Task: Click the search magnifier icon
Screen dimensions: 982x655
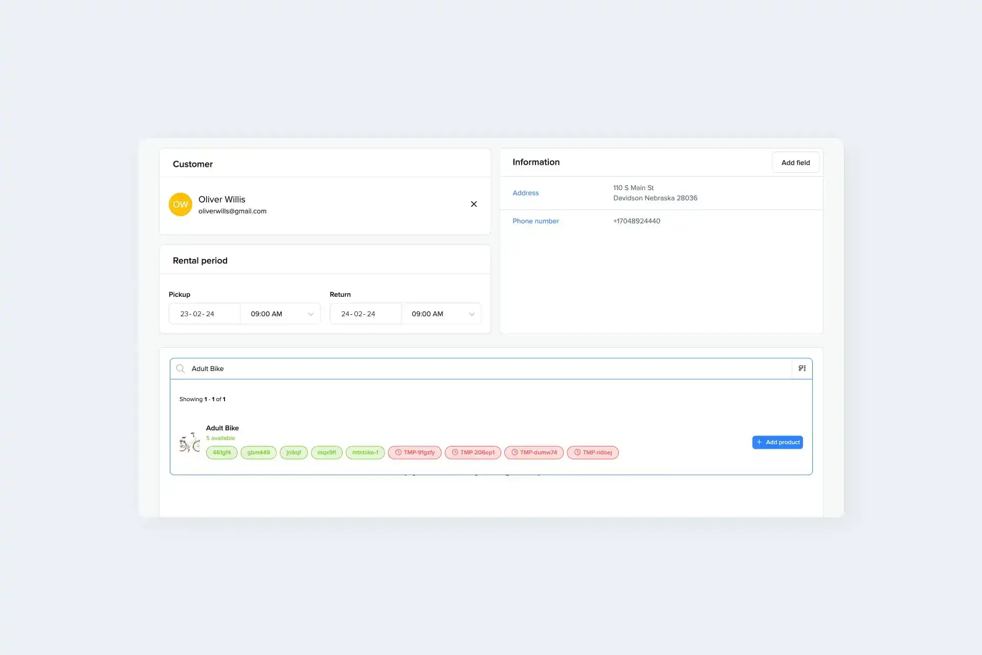Action: [x=181, y=368]
